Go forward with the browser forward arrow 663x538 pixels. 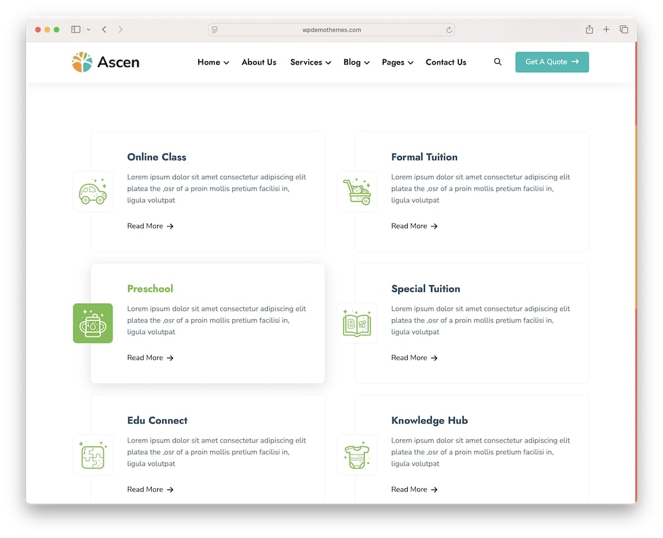(x=121, y=30)
